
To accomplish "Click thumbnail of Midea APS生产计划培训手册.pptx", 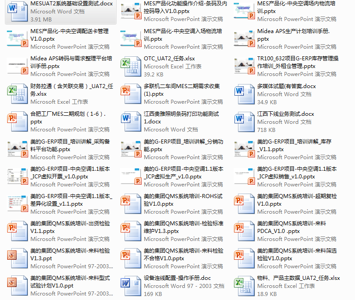I will click(x=244, y=38).
